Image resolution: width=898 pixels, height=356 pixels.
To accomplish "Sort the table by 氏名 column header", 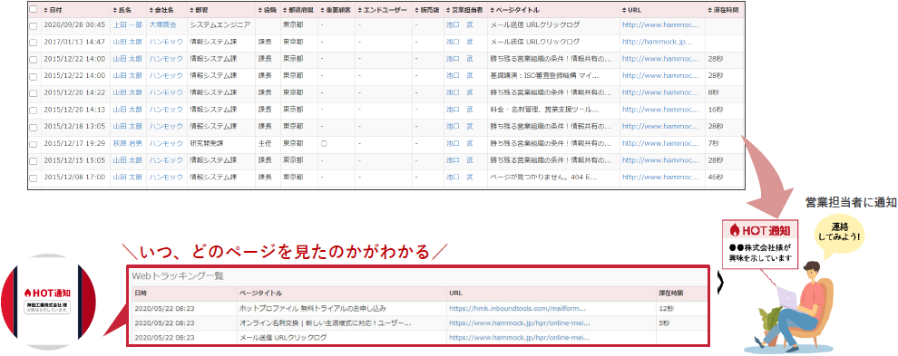I will click(122, 10).
